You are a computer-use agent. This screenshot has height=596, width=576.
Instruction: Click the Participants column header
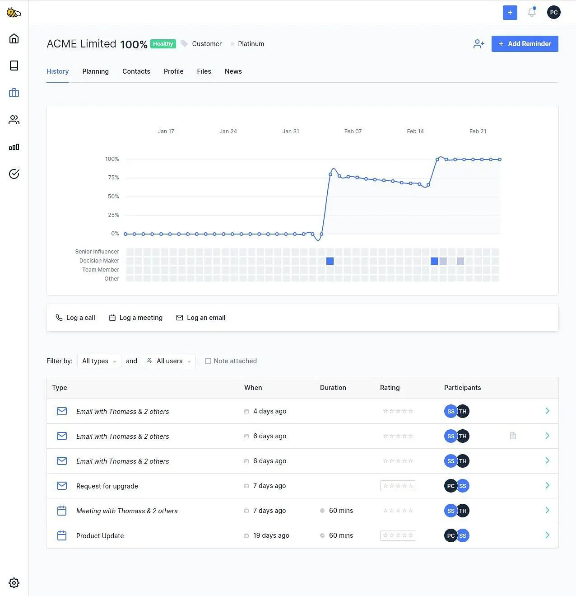463,388
